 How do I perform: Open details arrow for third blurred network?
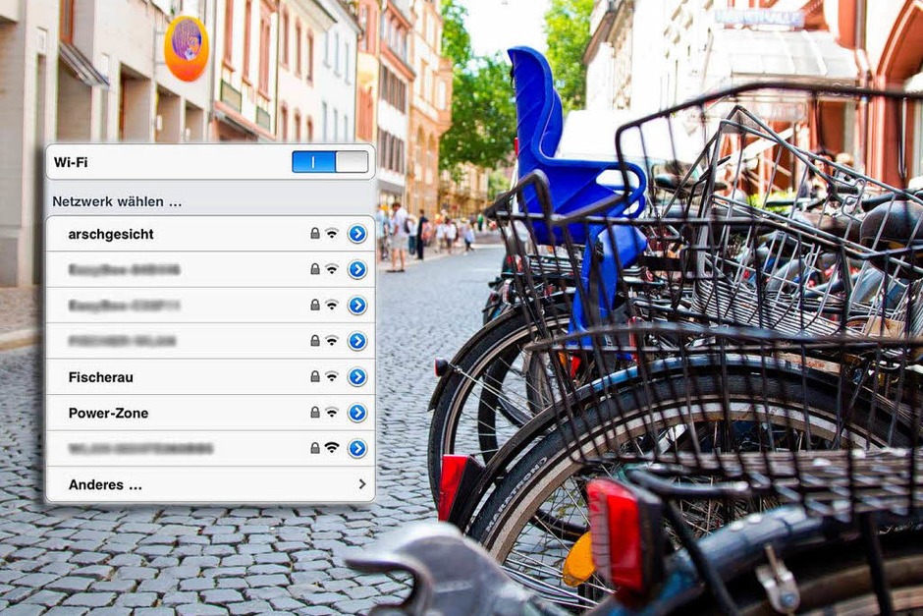357,341
